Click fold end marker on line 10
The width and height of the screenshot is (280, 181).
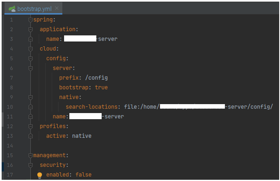(x=31, y=107)
